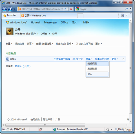This screenshot has width=135, height=134.
Task: Go forward with the Forward arrow
Action: click(x=10, y=9)
